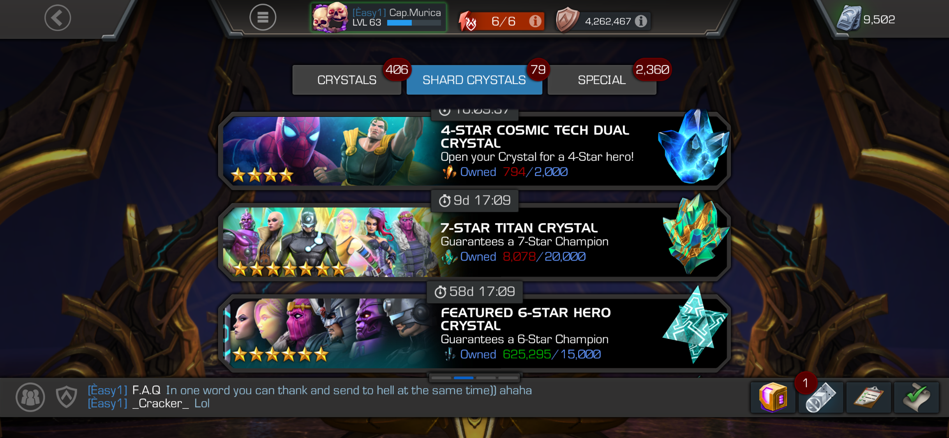Click the page indicator scrollbar below crystals

474,378
